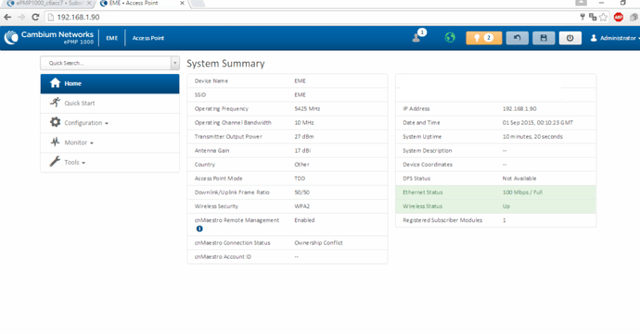
Task: Expand the Monitor menu
Action: (x=109, y=142)
